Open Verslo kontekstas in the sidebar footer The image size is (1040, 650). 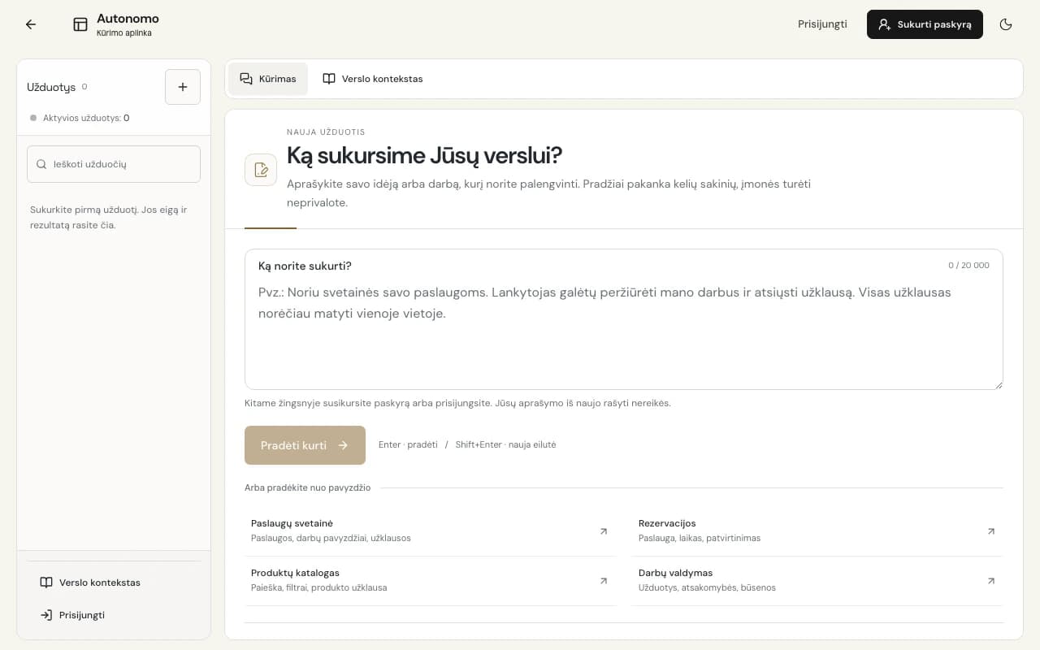click(114, 583)
